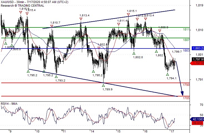
Task: Select the 1,815.4 peak price label
Action: click(31, 10)
